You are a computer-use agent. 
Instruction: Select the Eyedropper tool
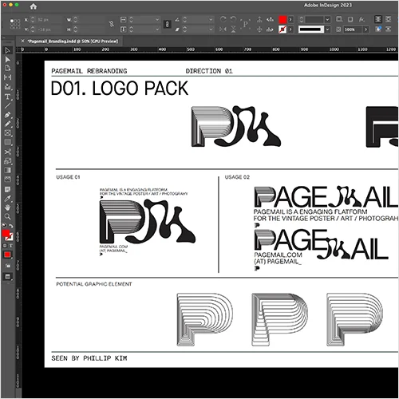[x=7, y=199]
